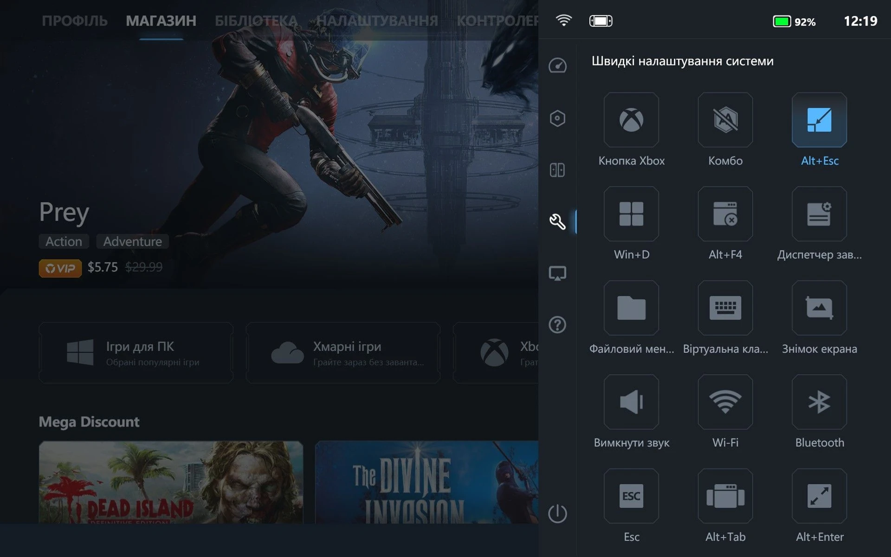Screen dimensions: 891x557
Task: Switch to the НАЛАШТУВАННЯ tab
Action: pos(377,21)
